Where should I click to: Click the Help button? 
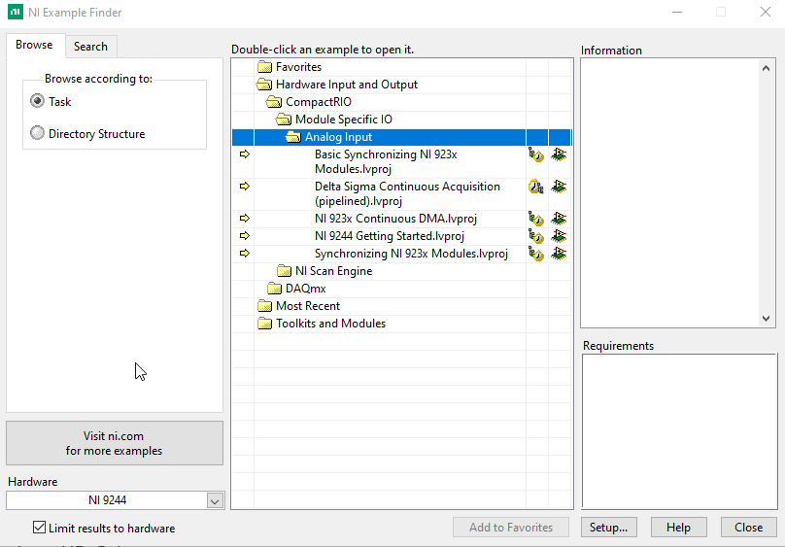tap(679, 528)
